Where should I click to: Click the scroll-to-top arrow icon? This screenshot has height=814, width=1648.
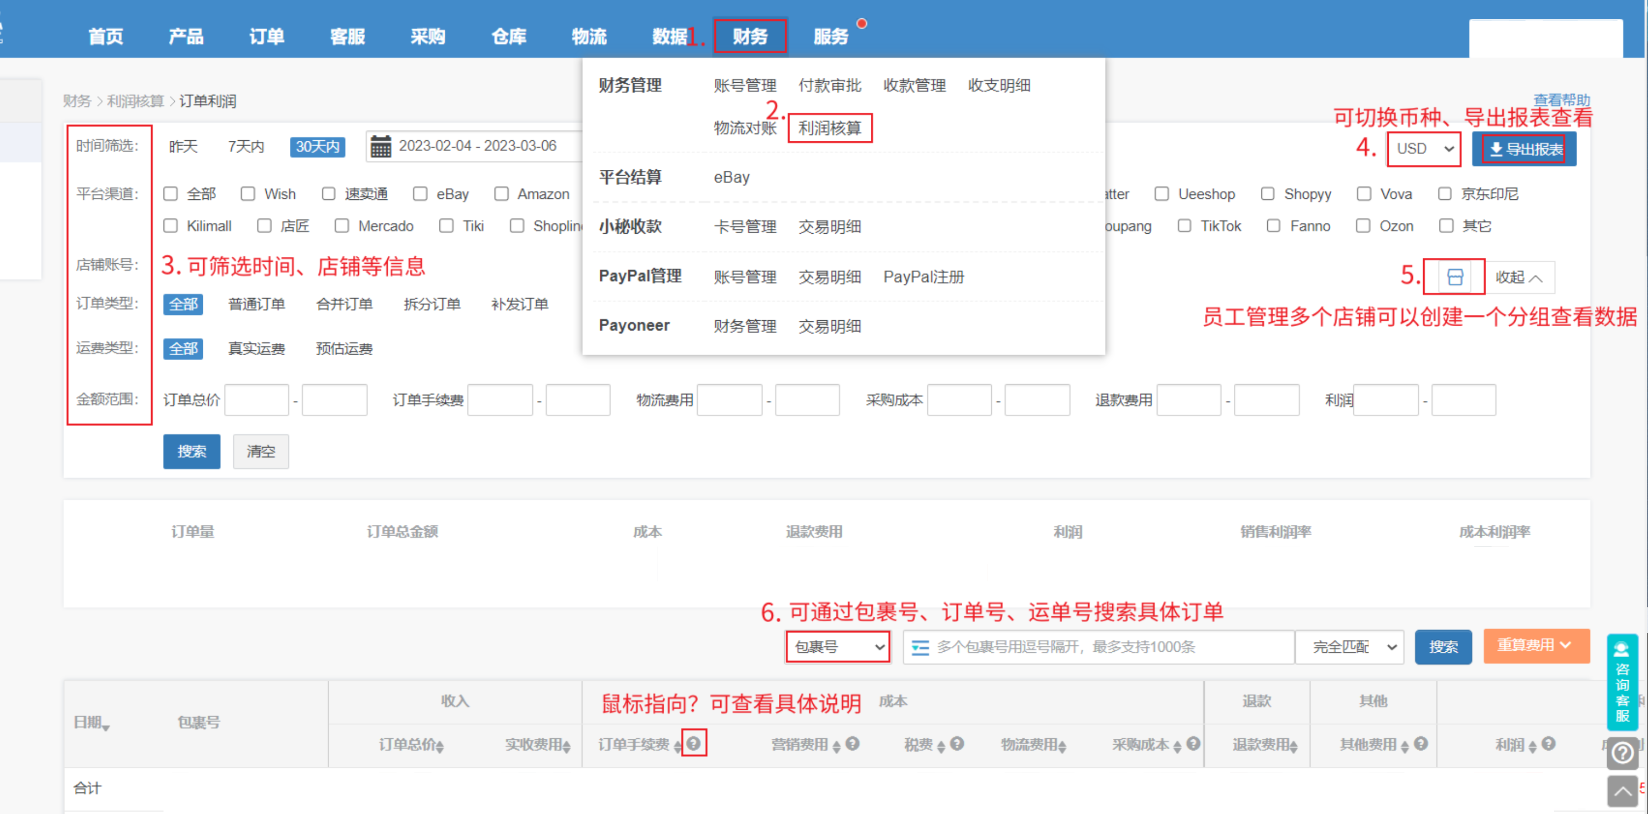pyautogui.click(x=1622, y=791)
